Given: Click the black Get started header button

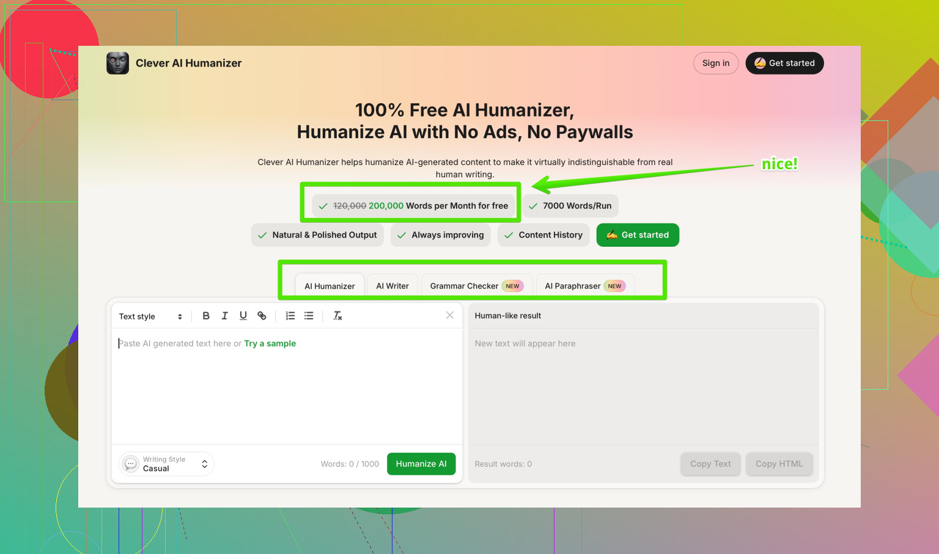Looking at the screenshot, I should click(784, 63).
